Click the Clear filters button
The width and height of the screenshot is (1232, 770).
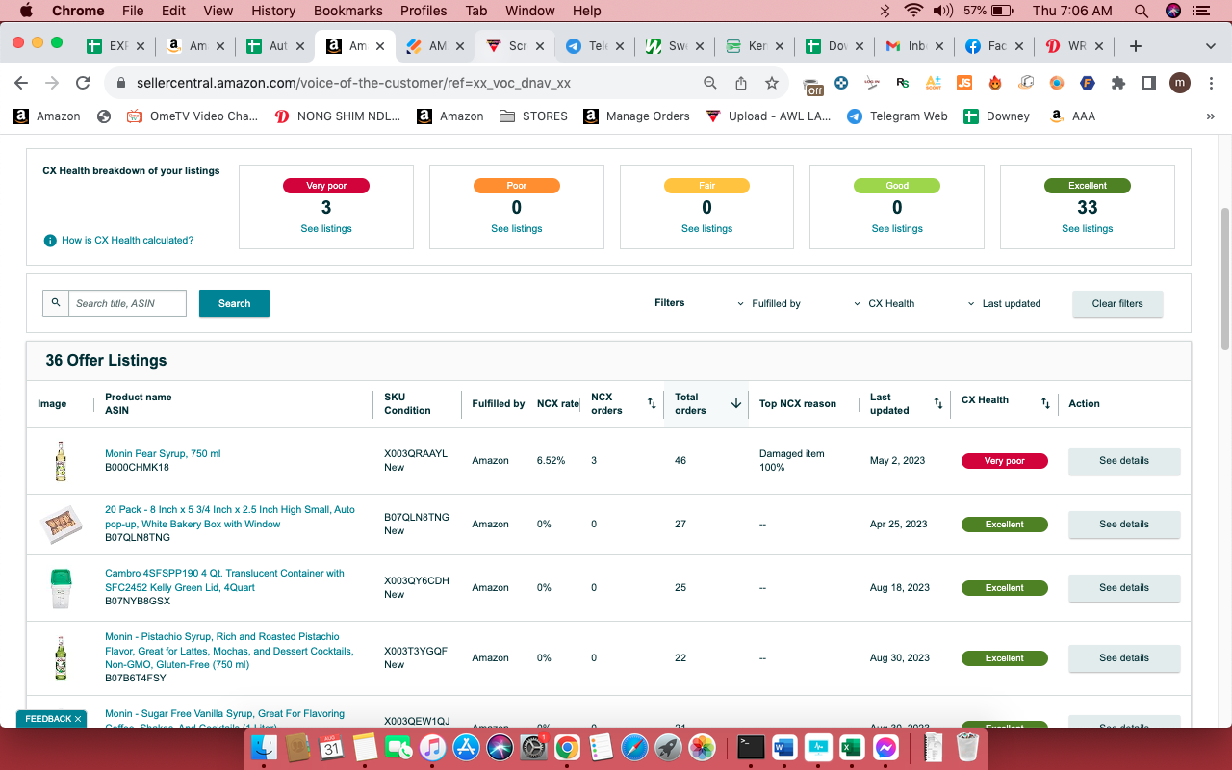coord(1117,303)
